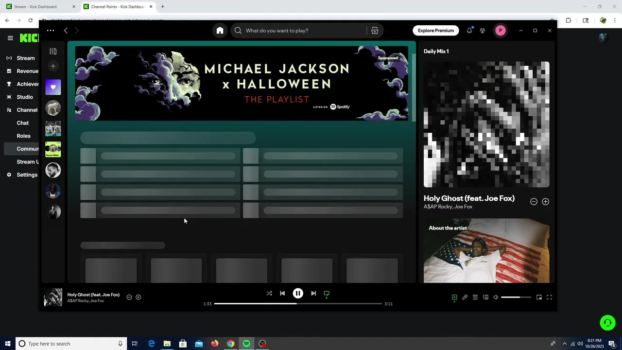Create a playlist with the sidebar plus button

[53, 66]
